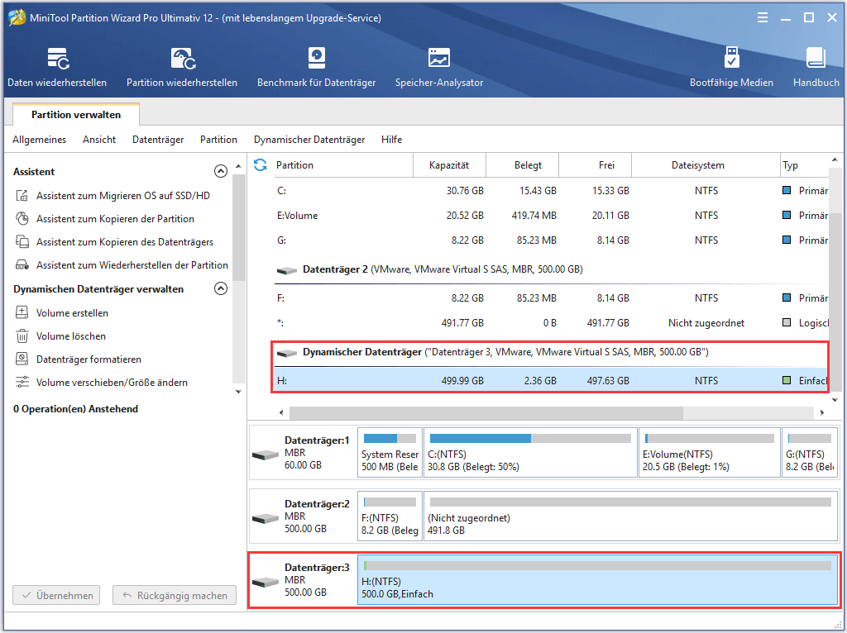The image size is (847, 633).
Task: Select the Datenträger:3 drive icon in disk map
Action: coord(266,582)
